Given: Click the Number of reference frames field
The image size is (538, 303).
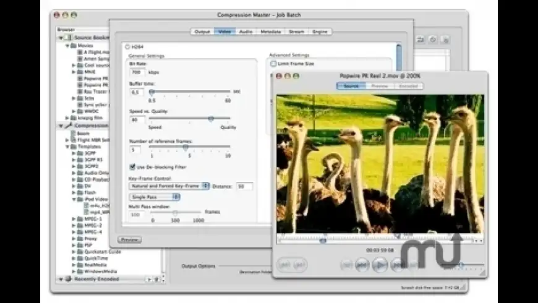Looking at the screenshot, I should (x=135, y=150).
